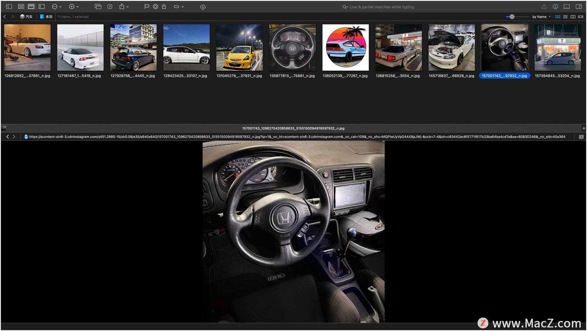Click the preview pane document title
The width and height of the screenshot is (587, 331).
293,128
